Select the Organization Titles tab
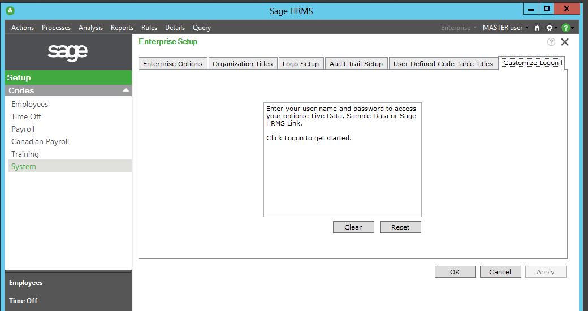588x311 pixels. [x=243, y=64]
